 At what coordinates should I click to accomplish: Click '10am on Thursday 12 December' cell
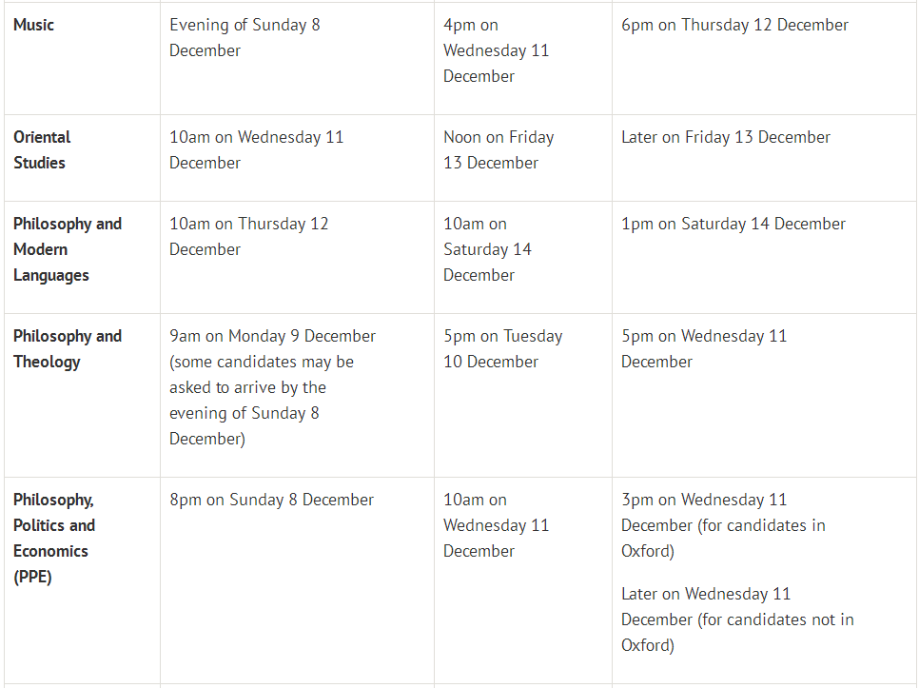coord(248,236)
